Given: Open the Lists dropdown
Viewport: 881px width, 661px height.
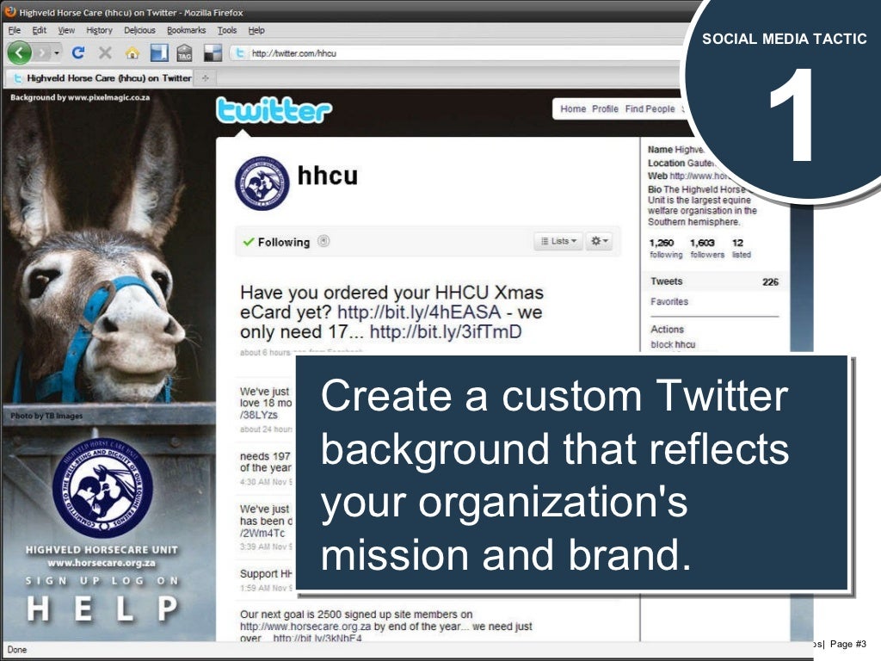Looking at the screenshot, I should pyautogui.click(x=558, y=241).
